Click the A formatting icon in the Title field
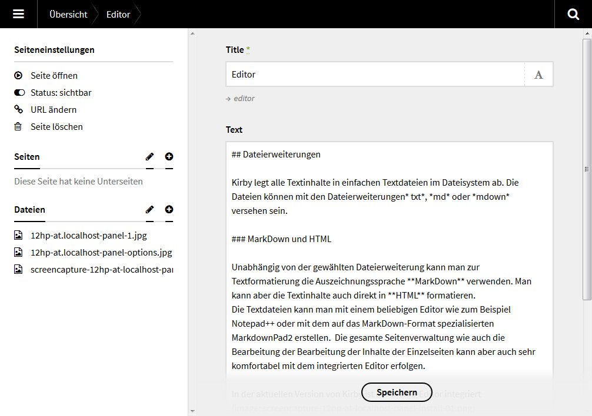Screen dimensions: 592x416 pos(538,73)
